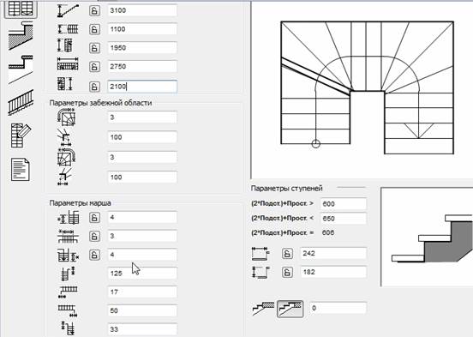Screen dimensions: 473x337
Task: Toggle the lock beside the 1100 field
Action: click(94, 30)
